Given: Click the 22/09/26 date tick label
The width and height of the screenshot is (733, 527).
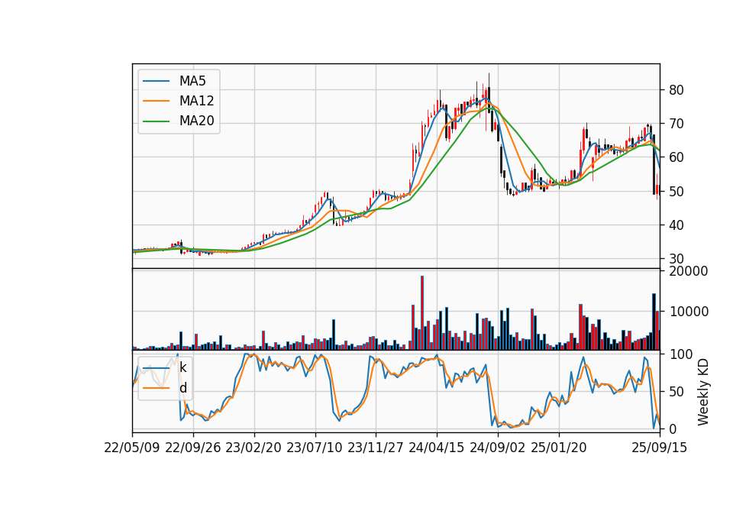Looking at the screenshot, I should click(193, 448).
